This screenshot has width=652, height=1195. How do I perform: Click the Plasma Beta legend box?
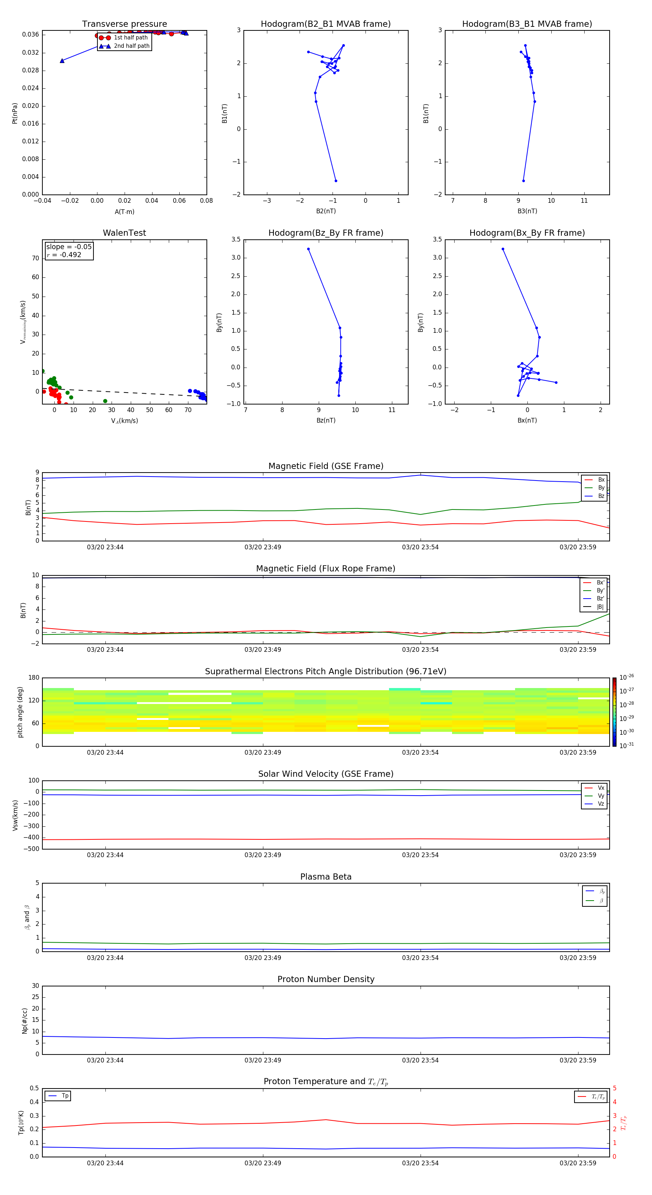tap(594, 896)
